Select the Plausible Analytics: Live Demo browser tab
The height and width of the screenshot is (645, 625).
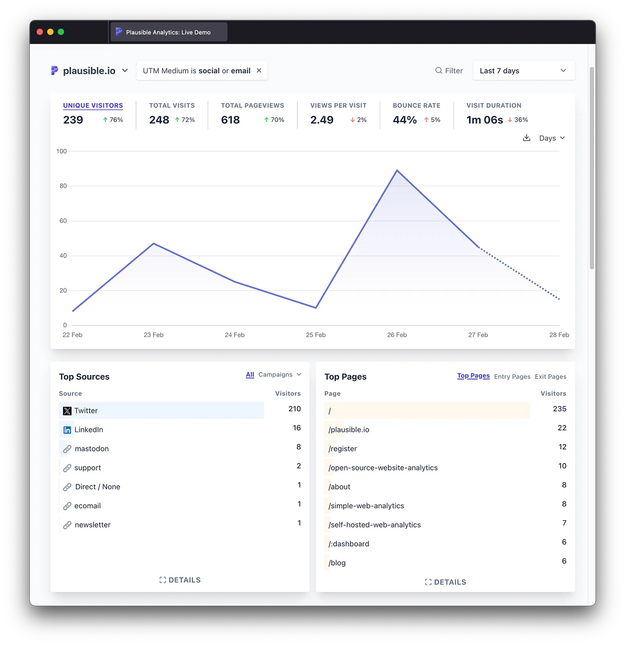click(169, 32)
